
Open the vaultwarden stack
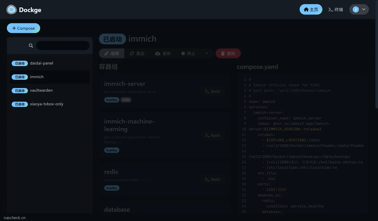click(x=50, y=90)
